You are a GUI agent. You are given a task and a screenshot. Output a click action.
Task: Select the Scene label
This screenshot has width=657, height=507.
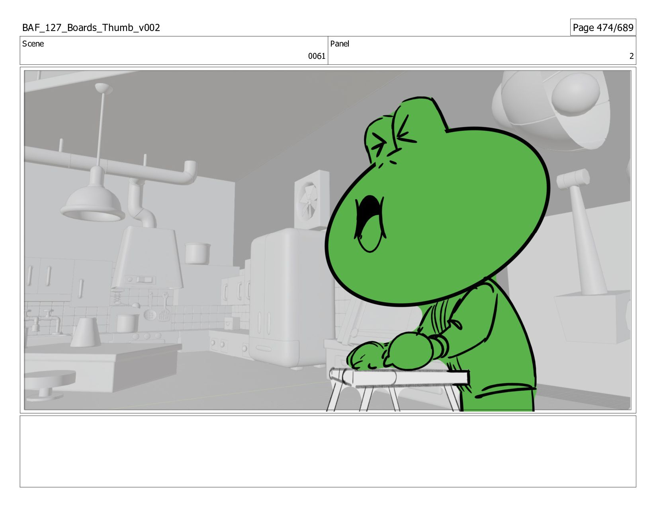tap(33, 44)
